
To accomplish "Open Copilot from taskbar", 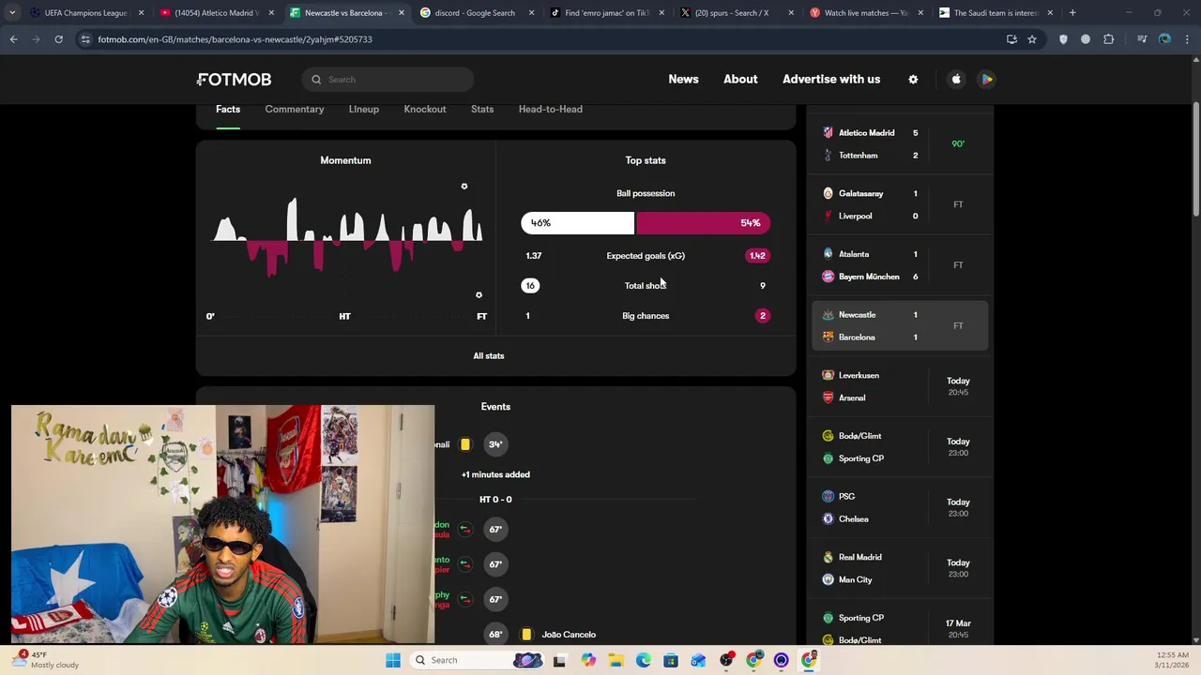I will pyautogui.click(x=588, y=661).
